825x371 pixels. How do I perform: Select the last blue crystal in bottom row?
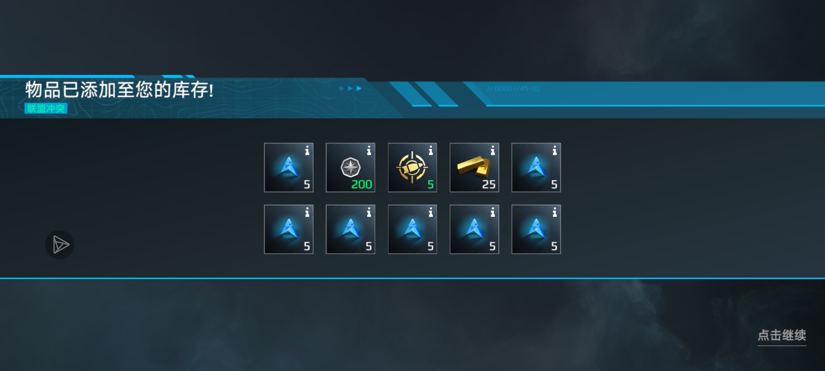[536, 229]
